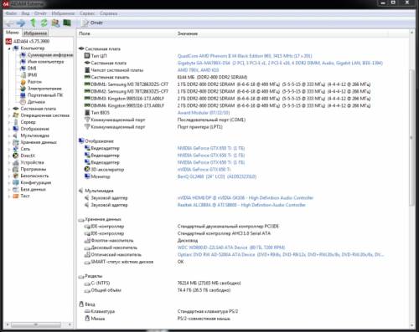The image size is (419, 332).
Task: Generate a report via the Отчёт toolbar button
Action: 93,23
